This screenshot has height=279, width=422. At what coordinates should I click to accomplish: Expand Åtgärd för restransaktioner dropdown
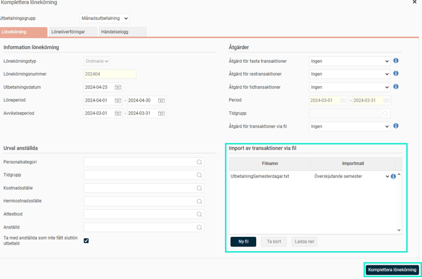click(x=349, y=74)
